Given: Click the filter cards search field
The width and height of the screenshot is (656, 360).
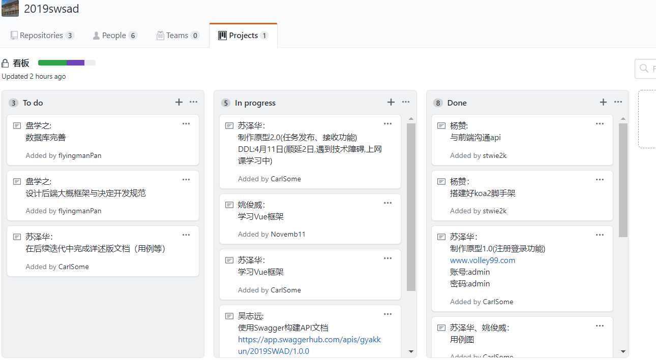Looking at the screenshot, I should point(647,69).
